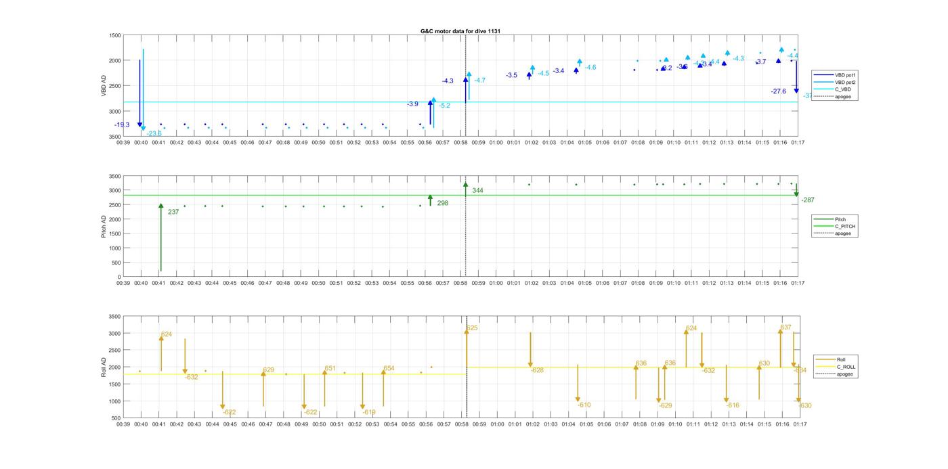Viewport: 948px width, 469px height.
Task: Click the gold down arrow labeled -610
Action: [578, 384]
